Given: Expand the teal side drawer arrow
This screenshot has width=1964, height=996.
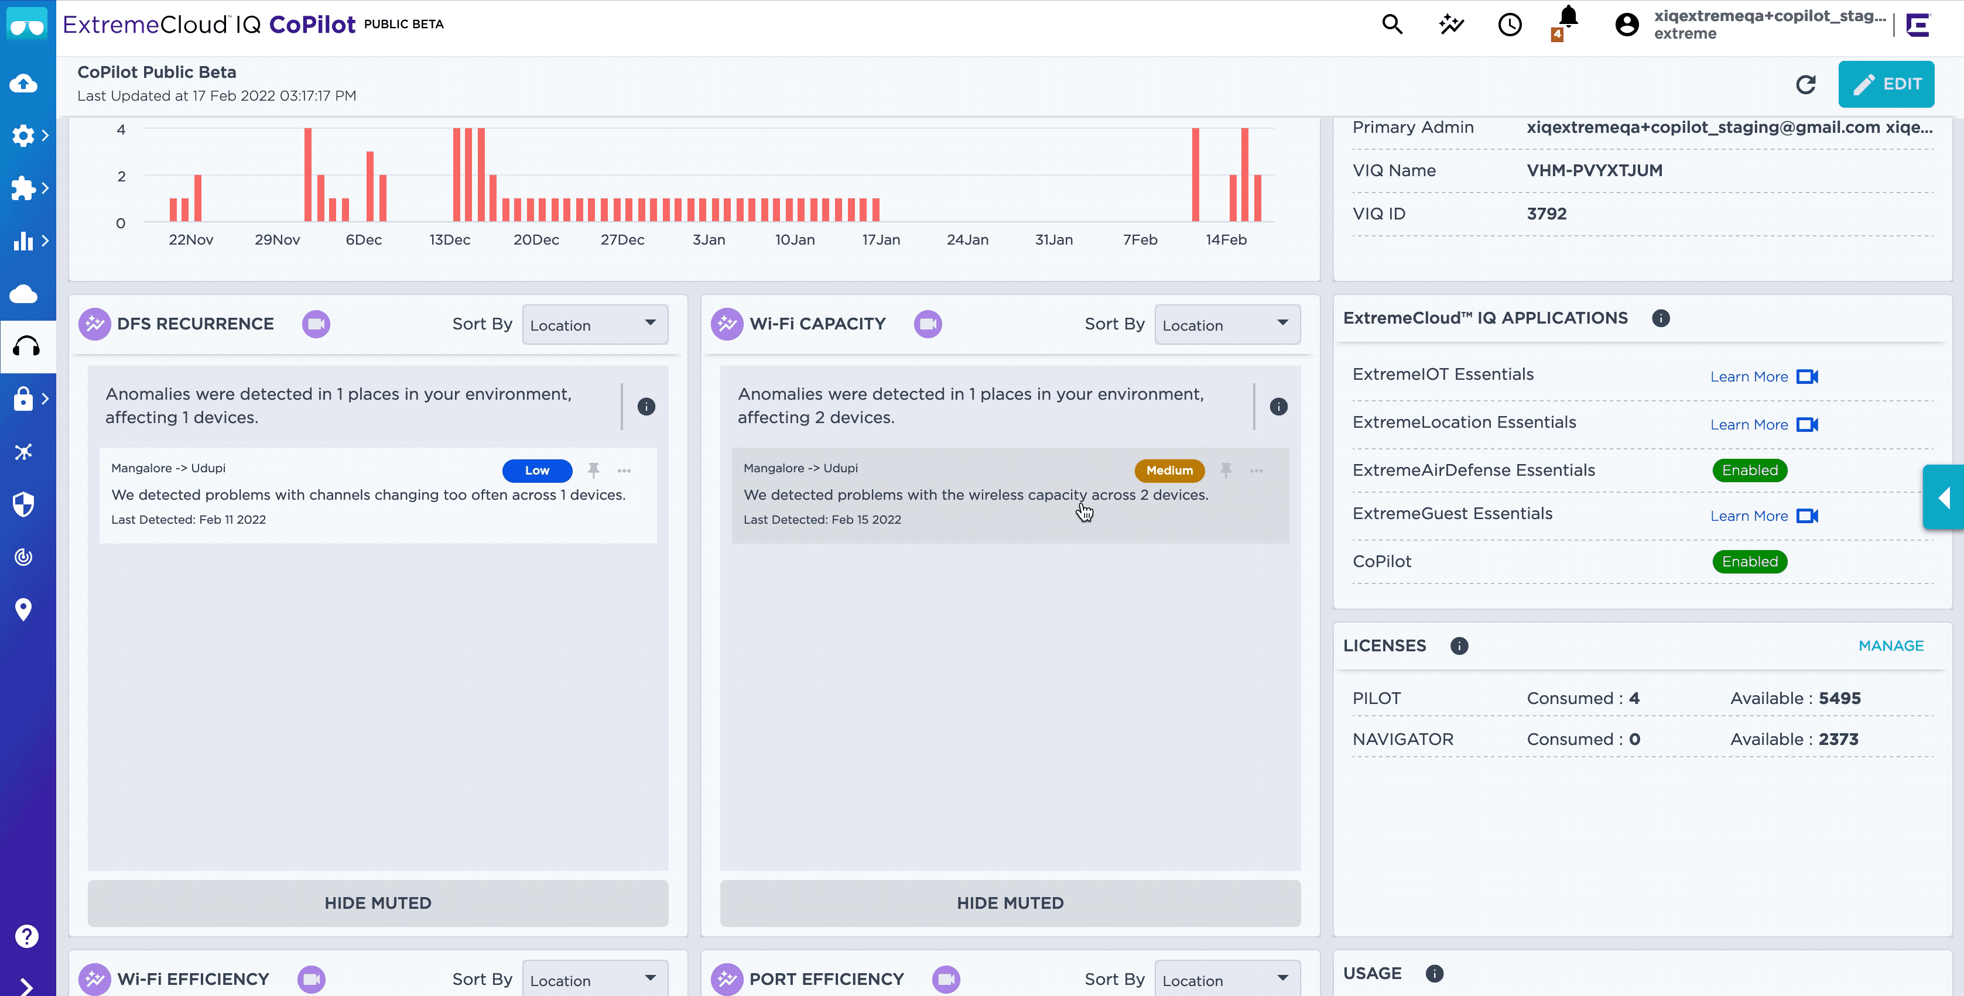Looking at the screenshot, I should click(1944, 497).
